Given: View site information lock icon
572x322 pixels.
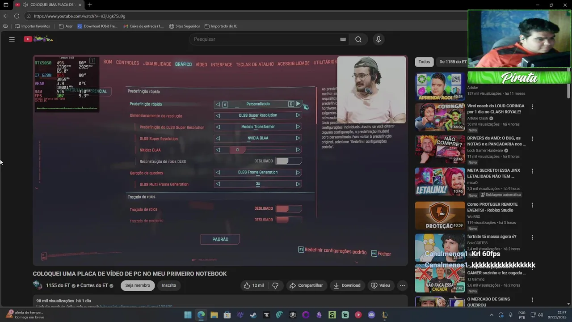Looking at the screenshot, I should pos(29,16).
